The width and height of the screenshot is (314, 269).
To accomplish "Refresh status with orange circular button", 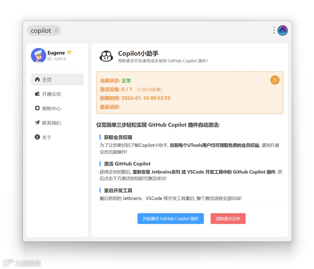I will point(275,80).
